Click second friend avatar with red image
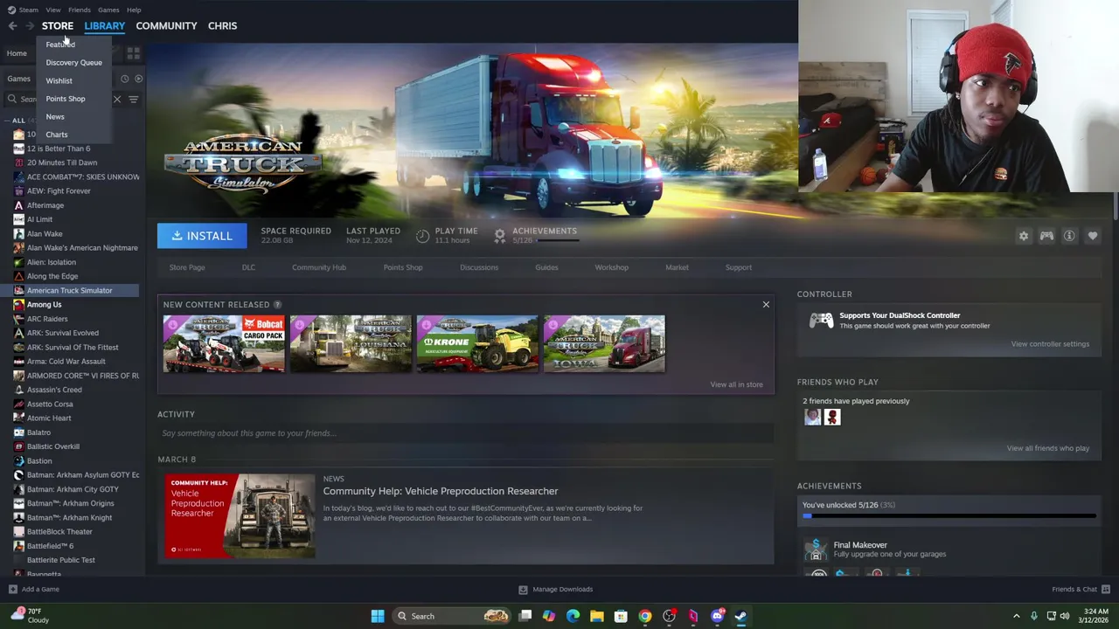Viewport: 1119px width, 629px height. 832,418
